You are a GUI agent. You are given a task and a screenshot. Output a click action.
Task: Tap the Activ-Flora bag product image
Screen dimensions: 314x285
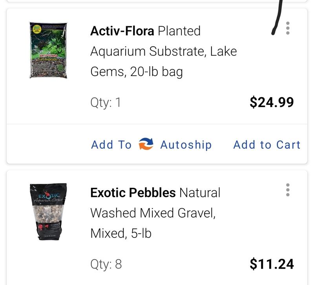[x=48, y=50]
